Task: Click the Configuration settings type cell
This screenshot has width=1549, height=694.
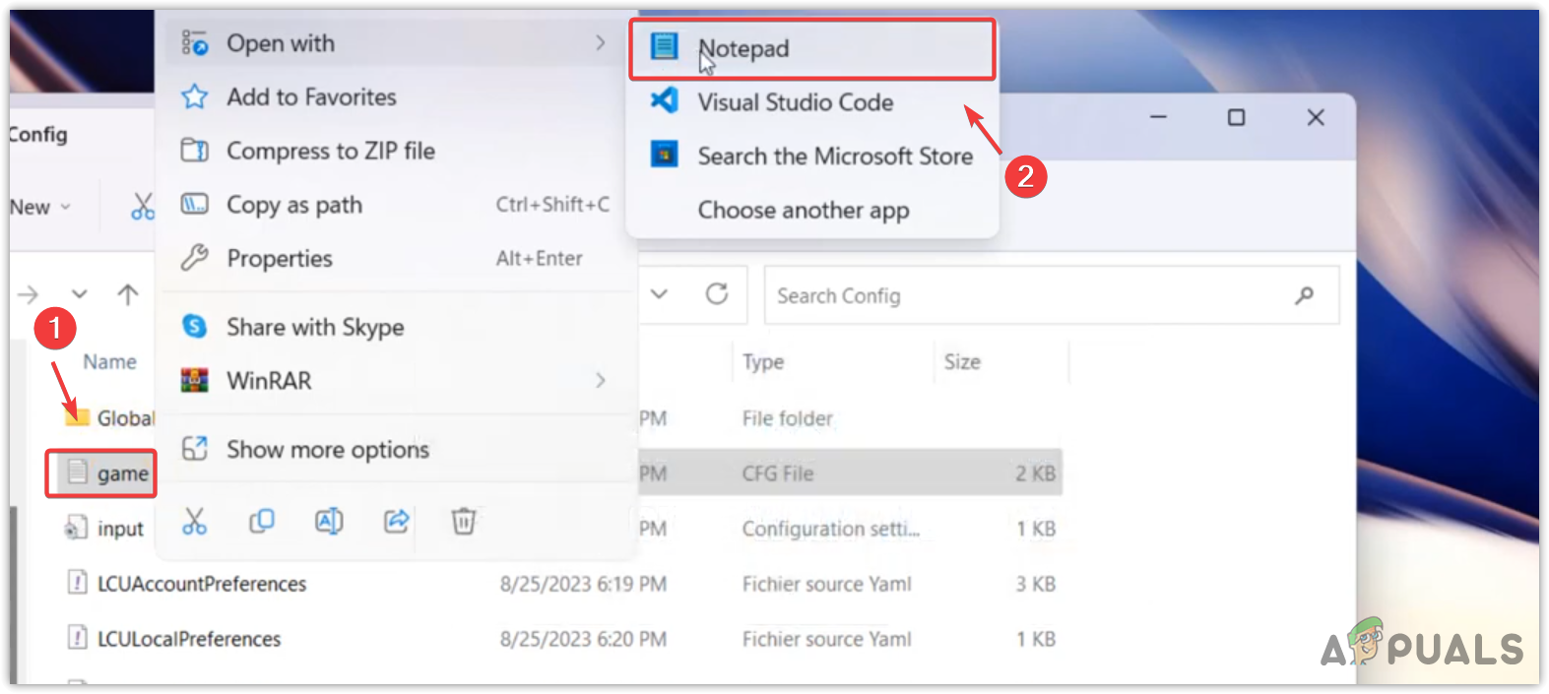Action: coord(831,529)
